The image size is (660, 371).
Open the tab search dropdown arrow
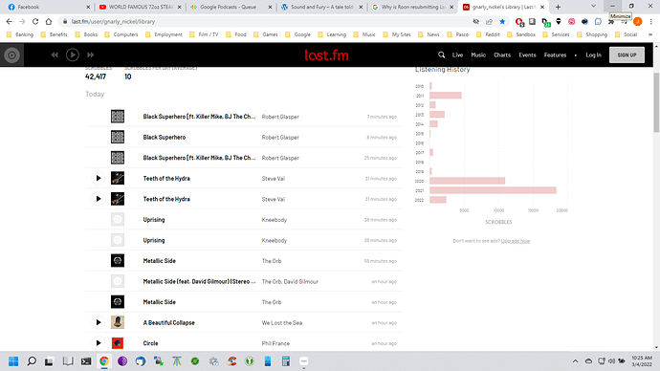pos(593,7)
